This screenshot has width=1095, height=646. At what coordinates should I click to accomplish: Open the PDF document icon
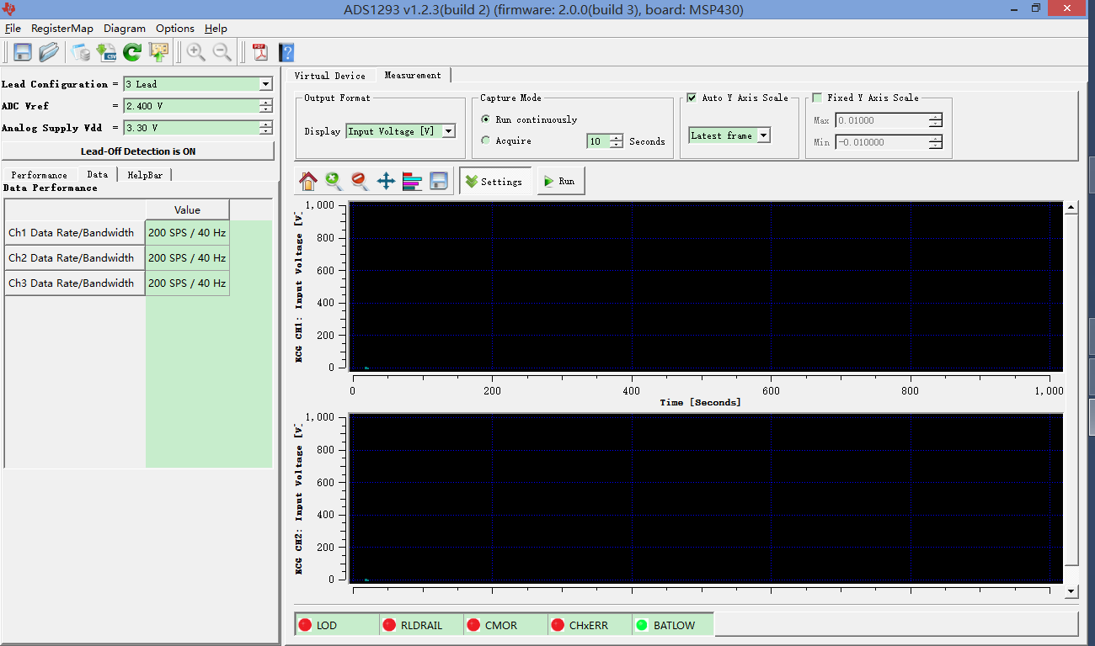pos(260,52)
